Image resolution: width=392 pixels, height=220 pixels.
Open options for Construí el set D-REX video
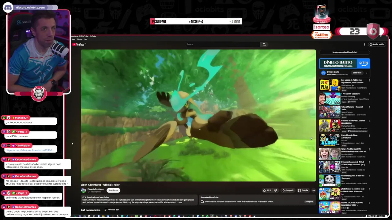point(369,121)
